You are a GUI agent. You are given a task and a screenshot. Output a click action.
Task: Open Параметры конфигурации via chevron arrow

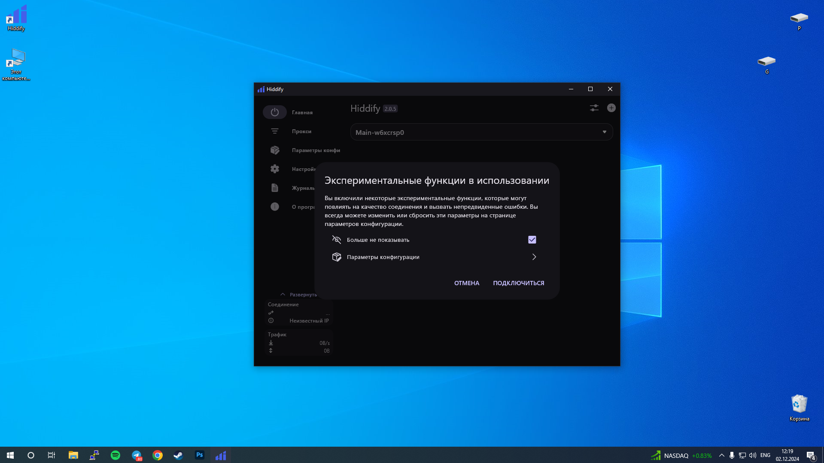(x=534, y=257)
